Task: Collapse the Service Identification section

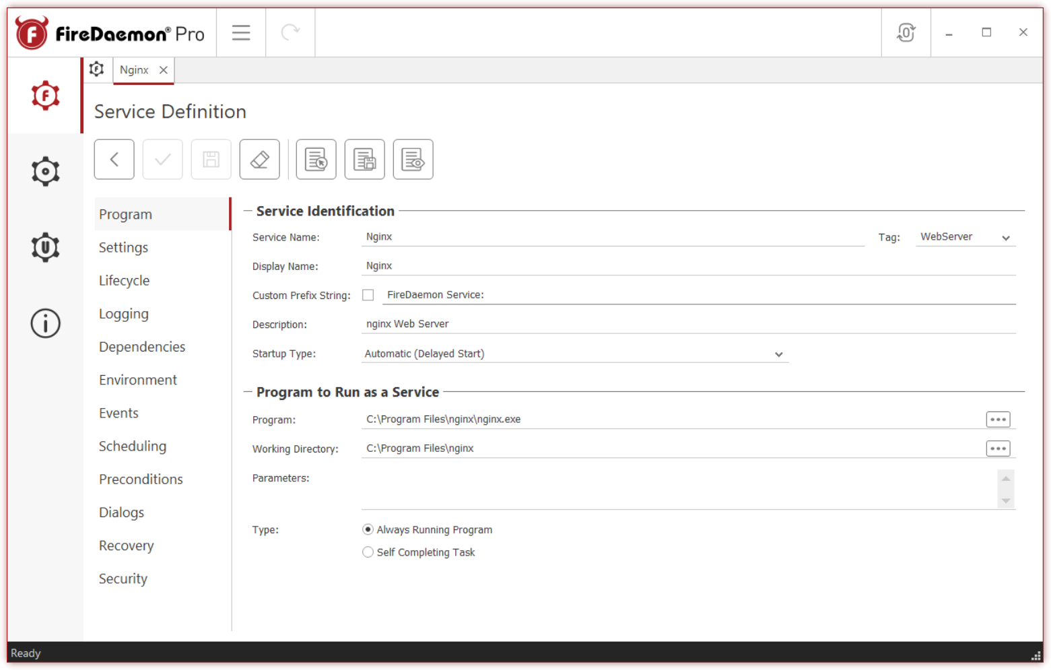Action: coord(248,211)
